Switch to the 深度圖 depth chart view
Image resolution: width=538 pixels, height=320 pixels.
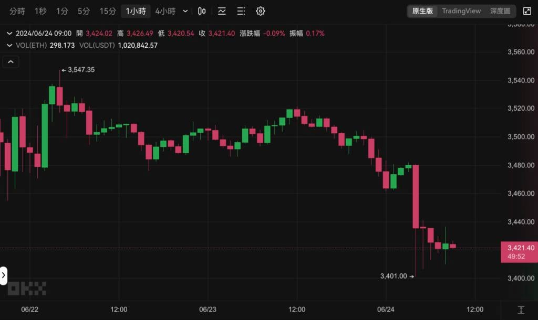[x=500, y=11]
